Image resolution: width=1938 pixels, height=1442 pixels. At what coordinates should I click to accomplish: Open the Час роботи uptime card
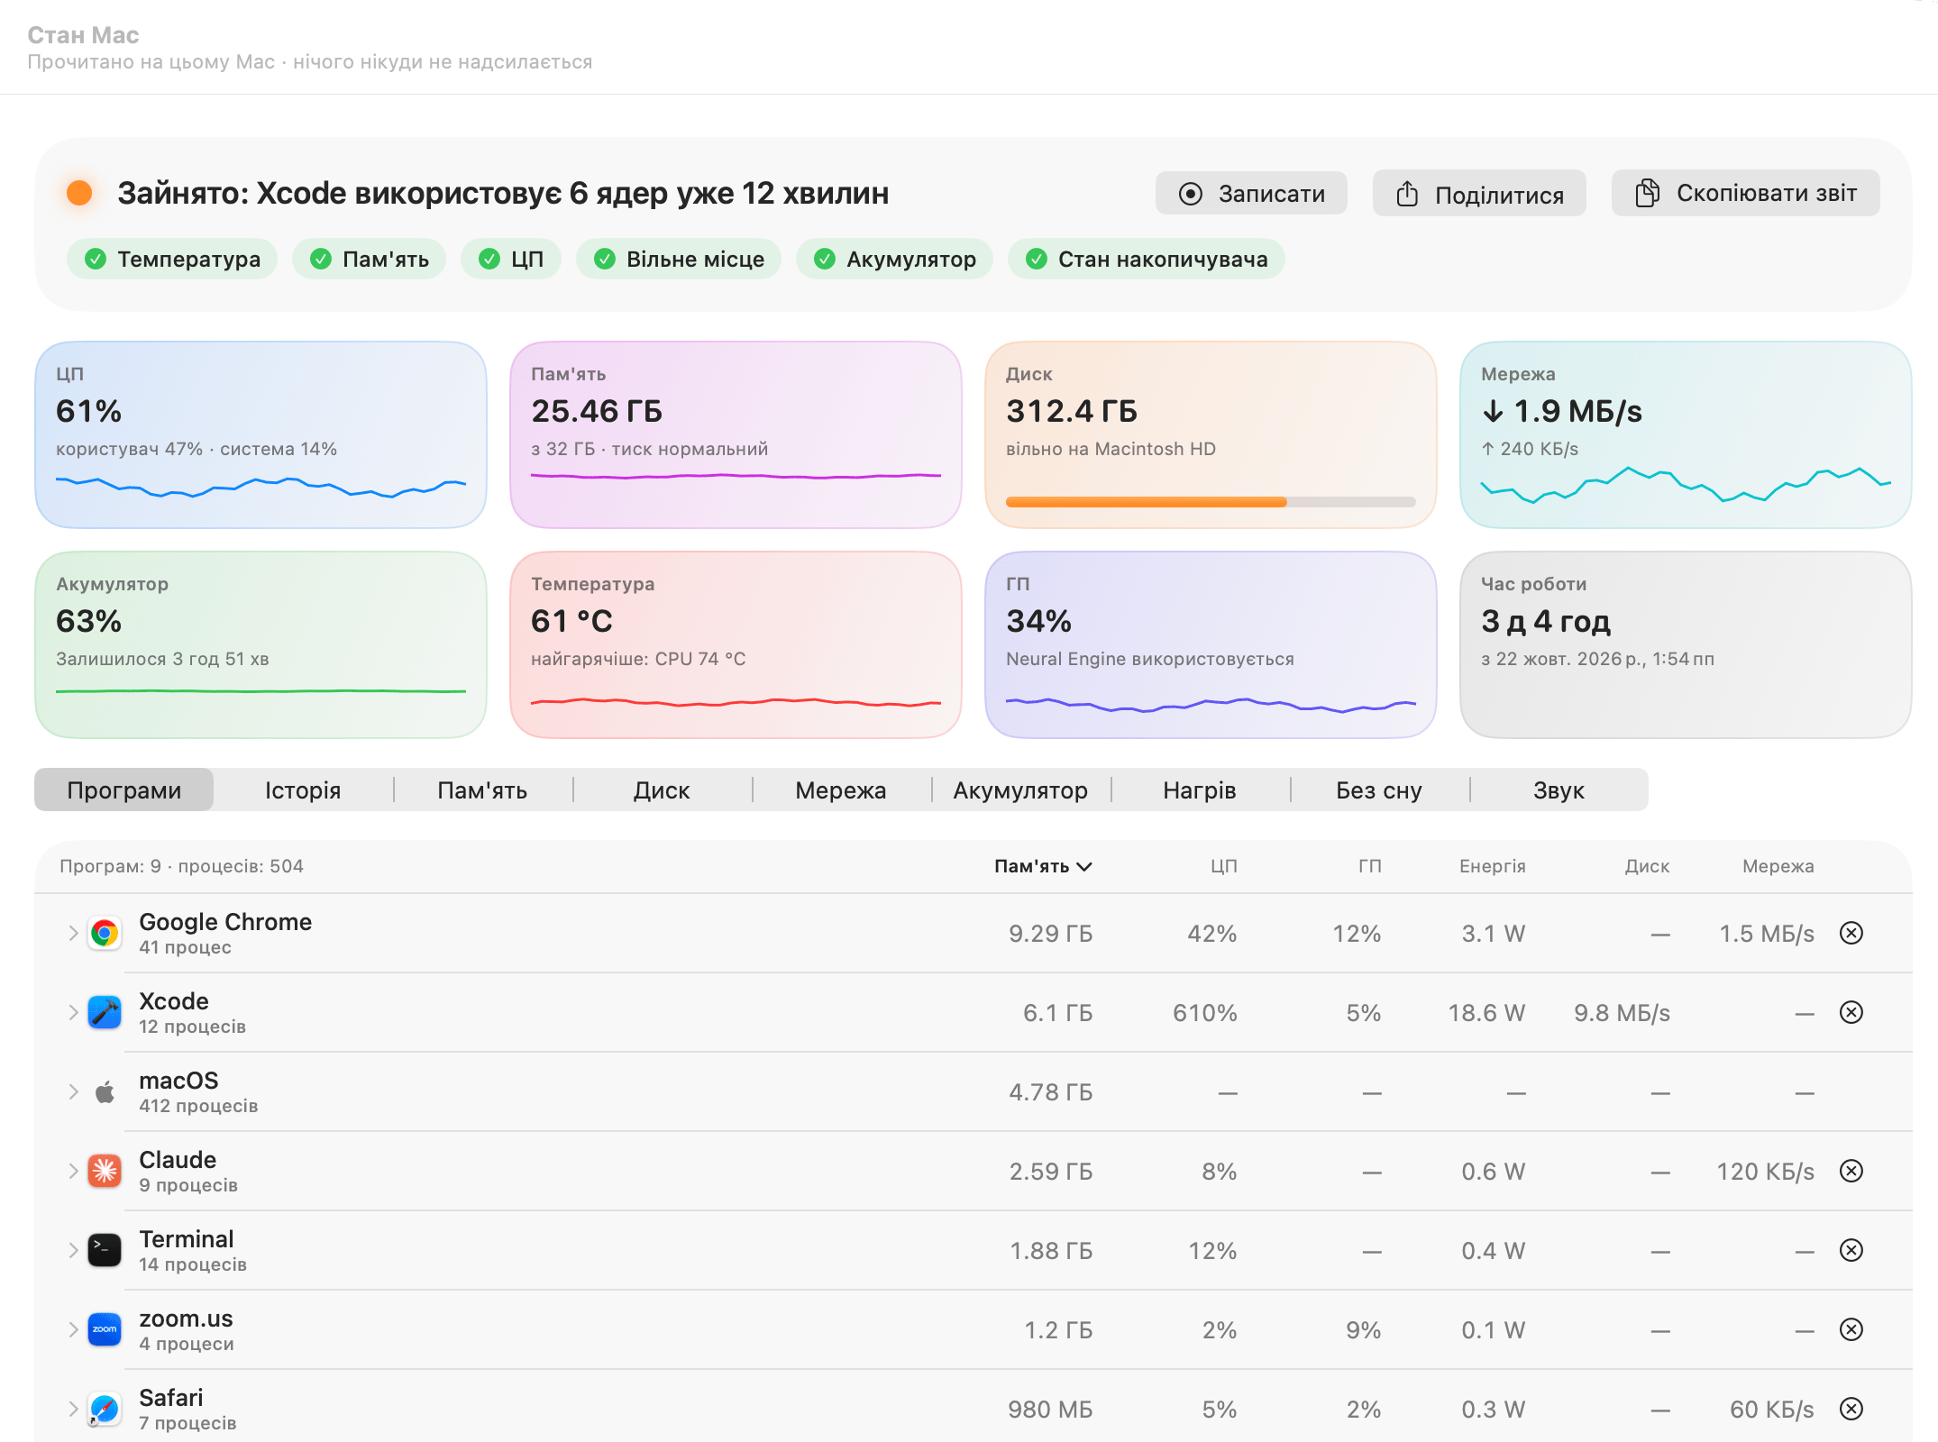[x=1686, y=645]
